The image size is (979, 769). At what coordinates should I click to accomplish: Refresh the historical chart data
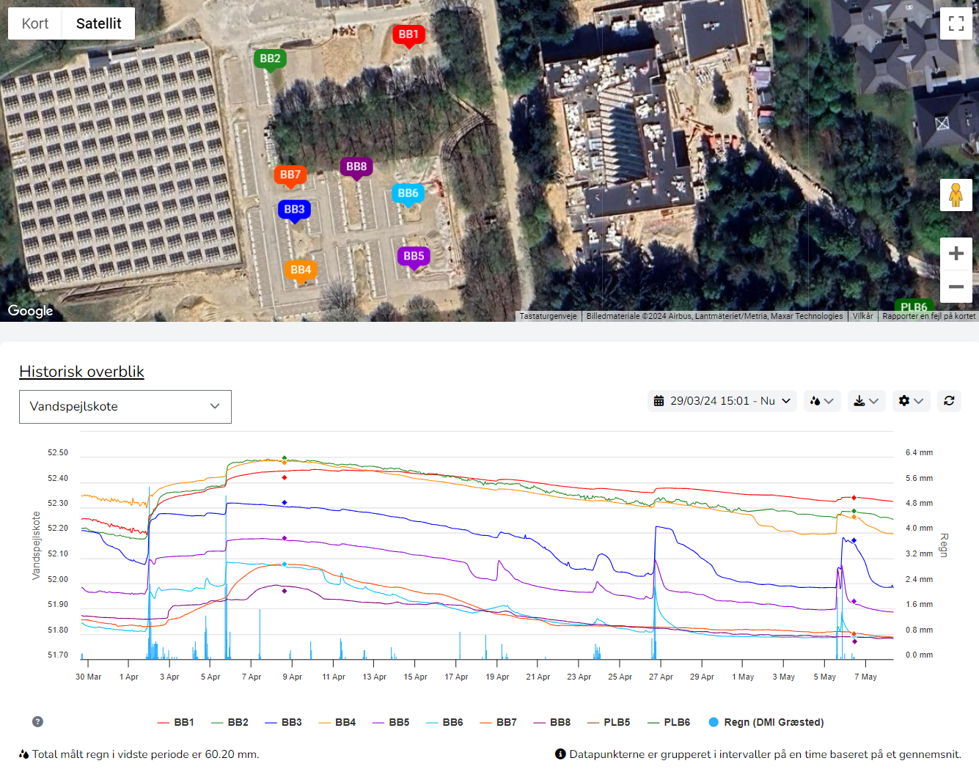[949, 401]
